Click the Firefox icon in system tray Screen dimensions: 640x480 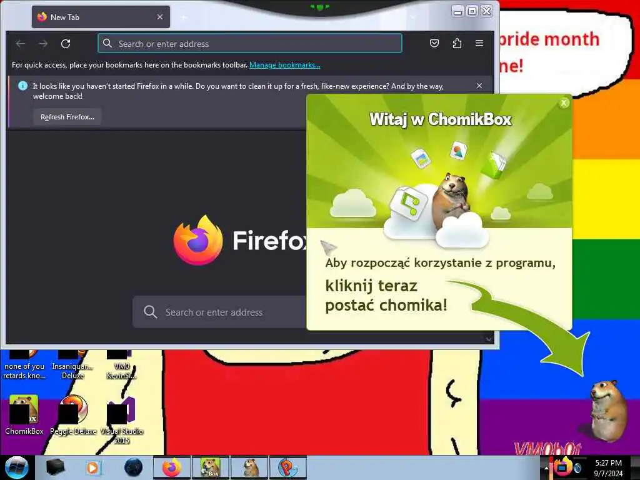point(563,467)
